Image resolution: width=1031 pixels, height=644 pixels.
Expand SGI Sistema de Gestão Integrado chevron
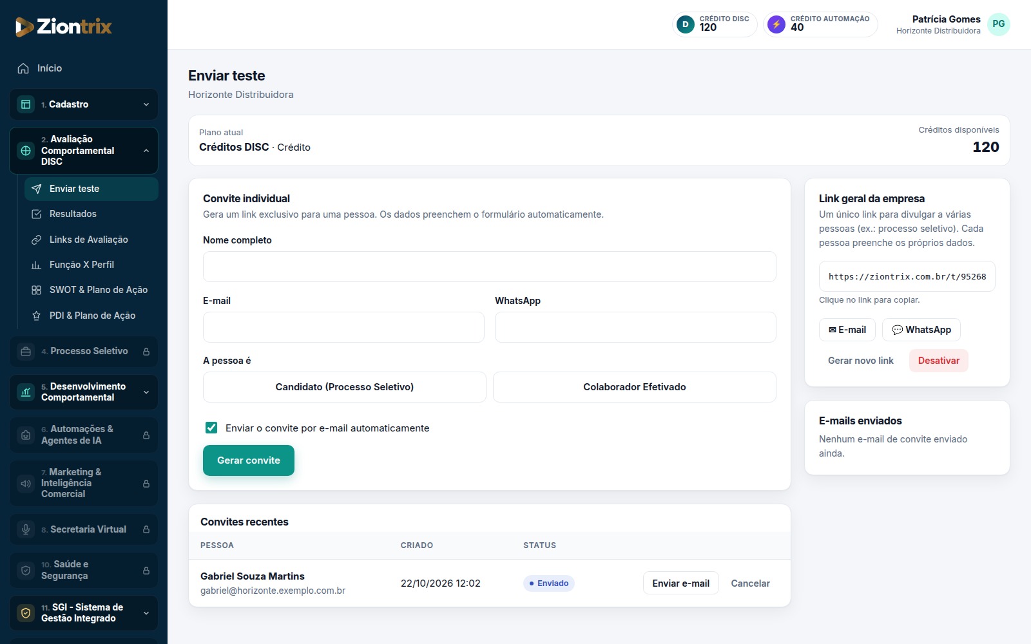point(146,613)
